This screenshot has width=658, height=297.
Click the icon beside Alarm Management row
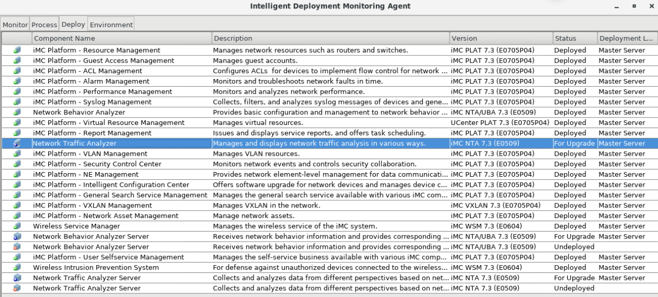(x=17, y=82)
